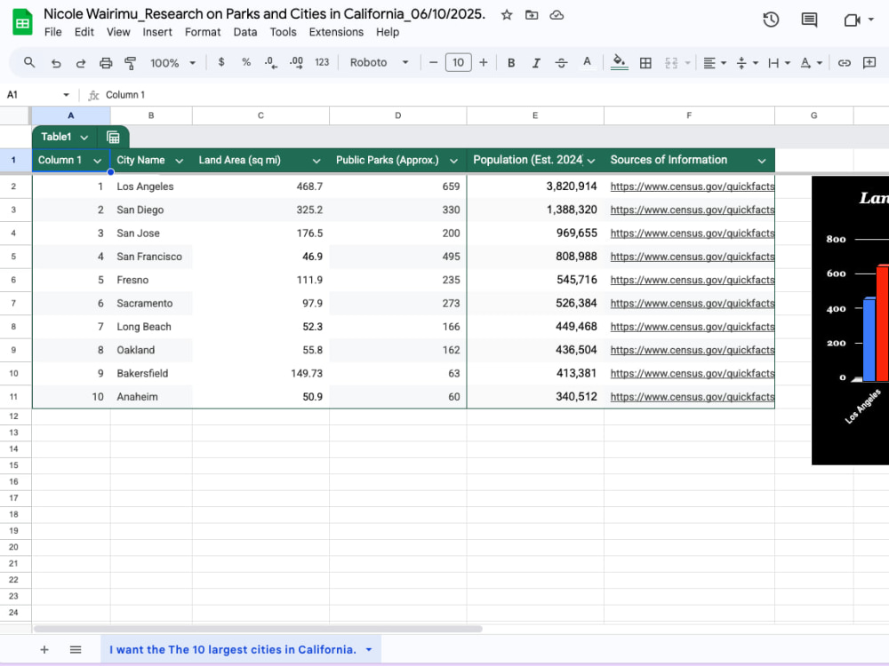Toggle italic formatting
This screenshot has width=889, height=666.
point(536,63)
